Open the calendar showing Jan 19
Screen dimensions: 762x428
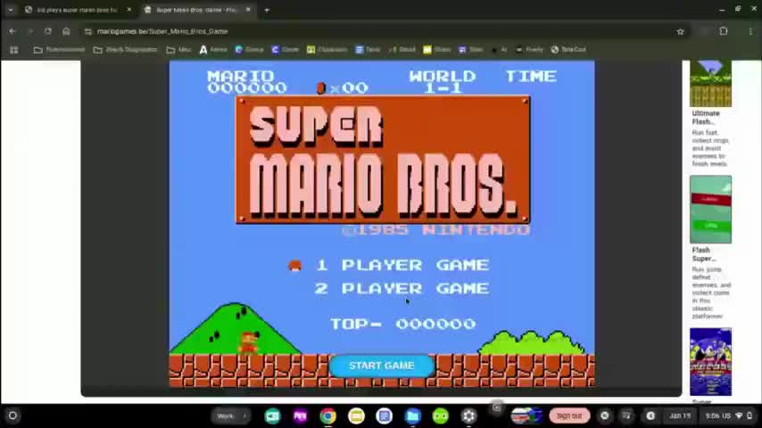[680, 416]
